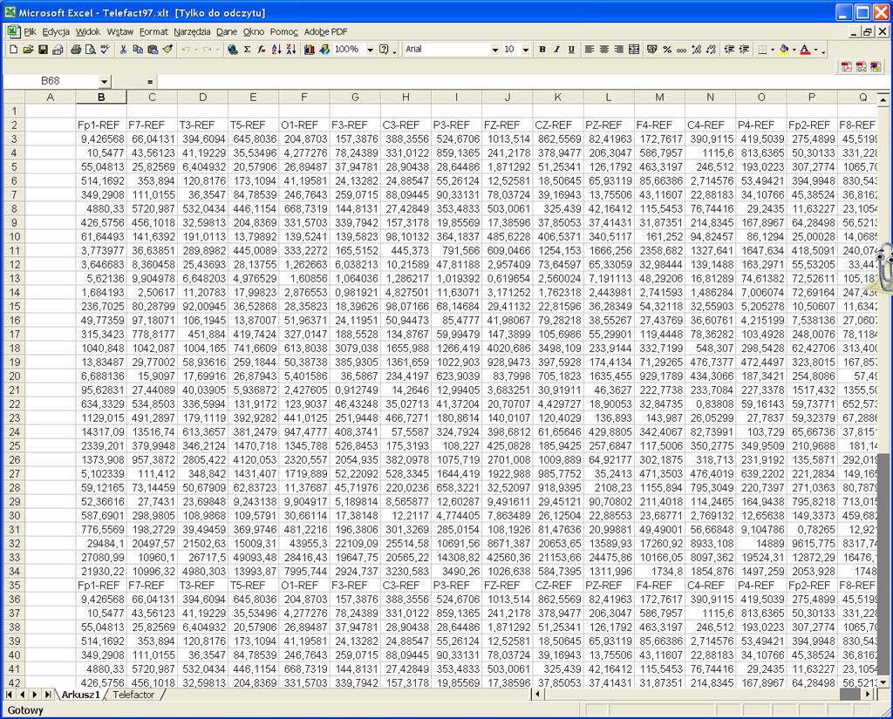Apply the thousands separator (000) style
This screenshot has height=719, width=893.
(682, 50)
